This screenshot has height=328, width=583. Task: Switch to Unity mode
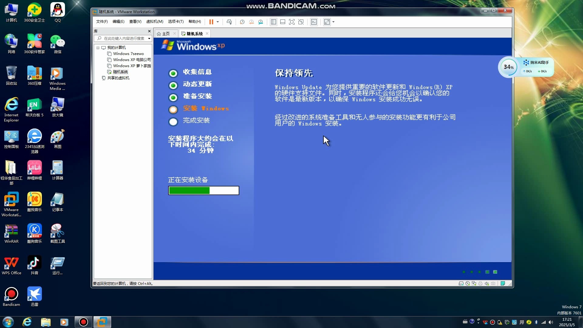click(x=301, y=22)
